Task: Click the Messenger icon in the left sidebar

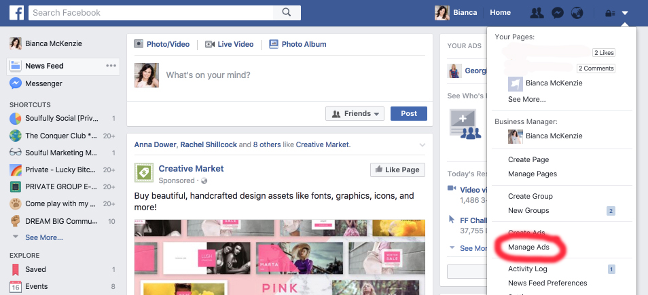Action: 16,83
